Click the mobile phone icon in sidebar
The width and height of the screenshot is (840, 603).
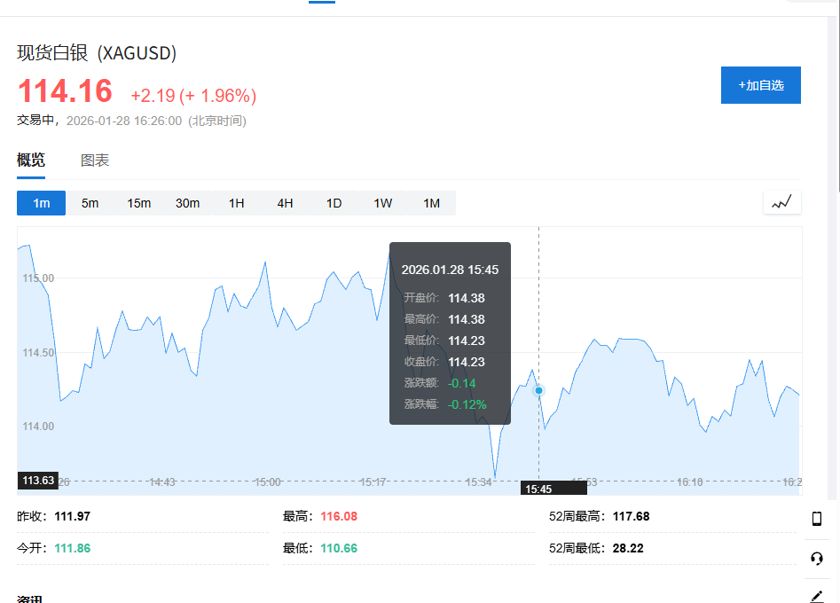[x=817, y=519]
